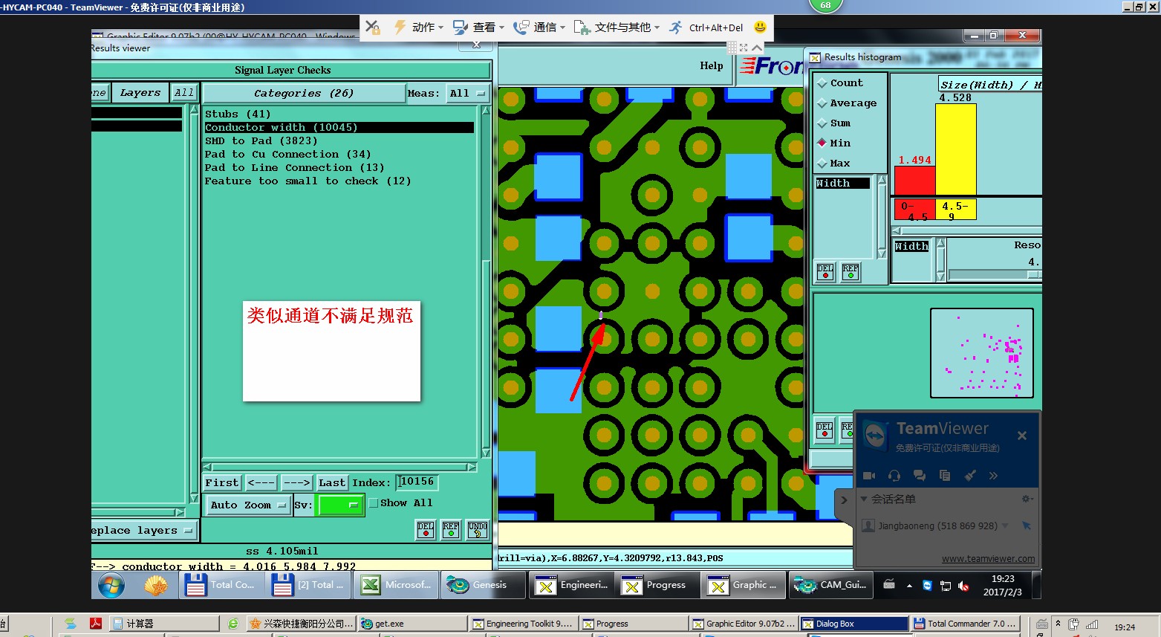Click DEL icon below the histogram thumbnail map
The width and height of the screenshot is (1161, 637).
[x=825, y=430]
